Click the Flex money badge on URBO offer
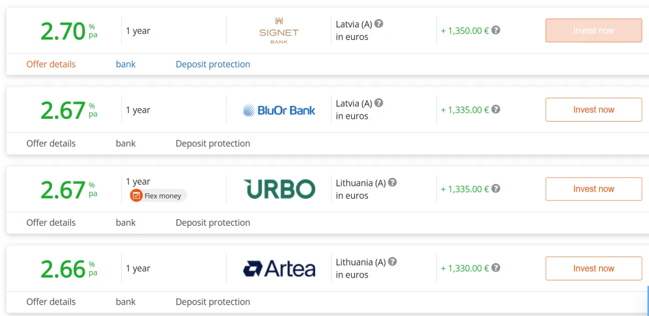 [x=158, y=196]
